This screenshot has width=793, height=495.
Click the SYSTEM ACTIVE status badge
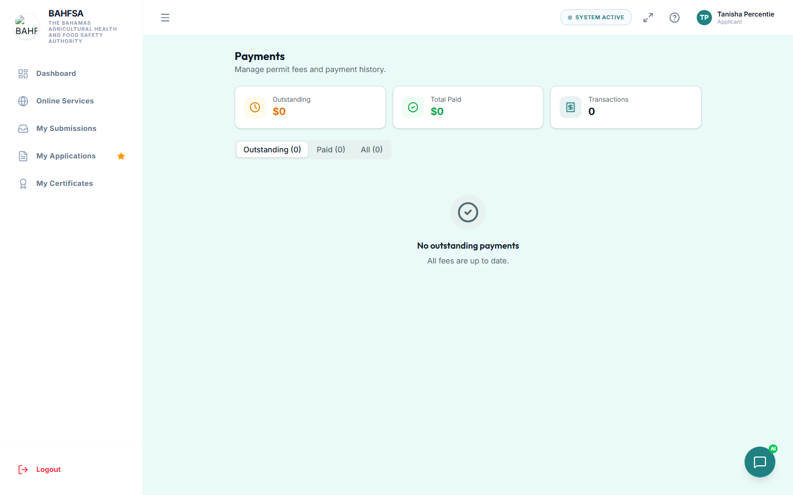point(596,18)
